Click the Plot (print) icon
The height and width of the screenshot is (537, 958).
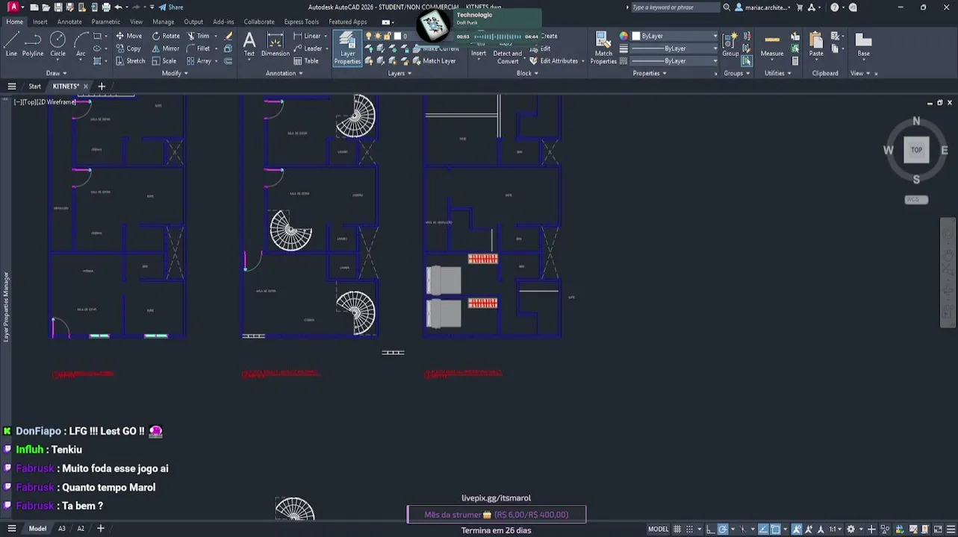point(106,7)
